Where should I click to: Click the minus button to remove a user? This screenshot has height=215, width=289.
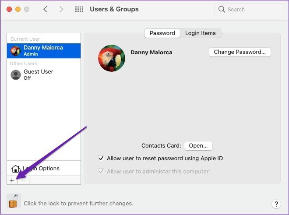[23, 180]
